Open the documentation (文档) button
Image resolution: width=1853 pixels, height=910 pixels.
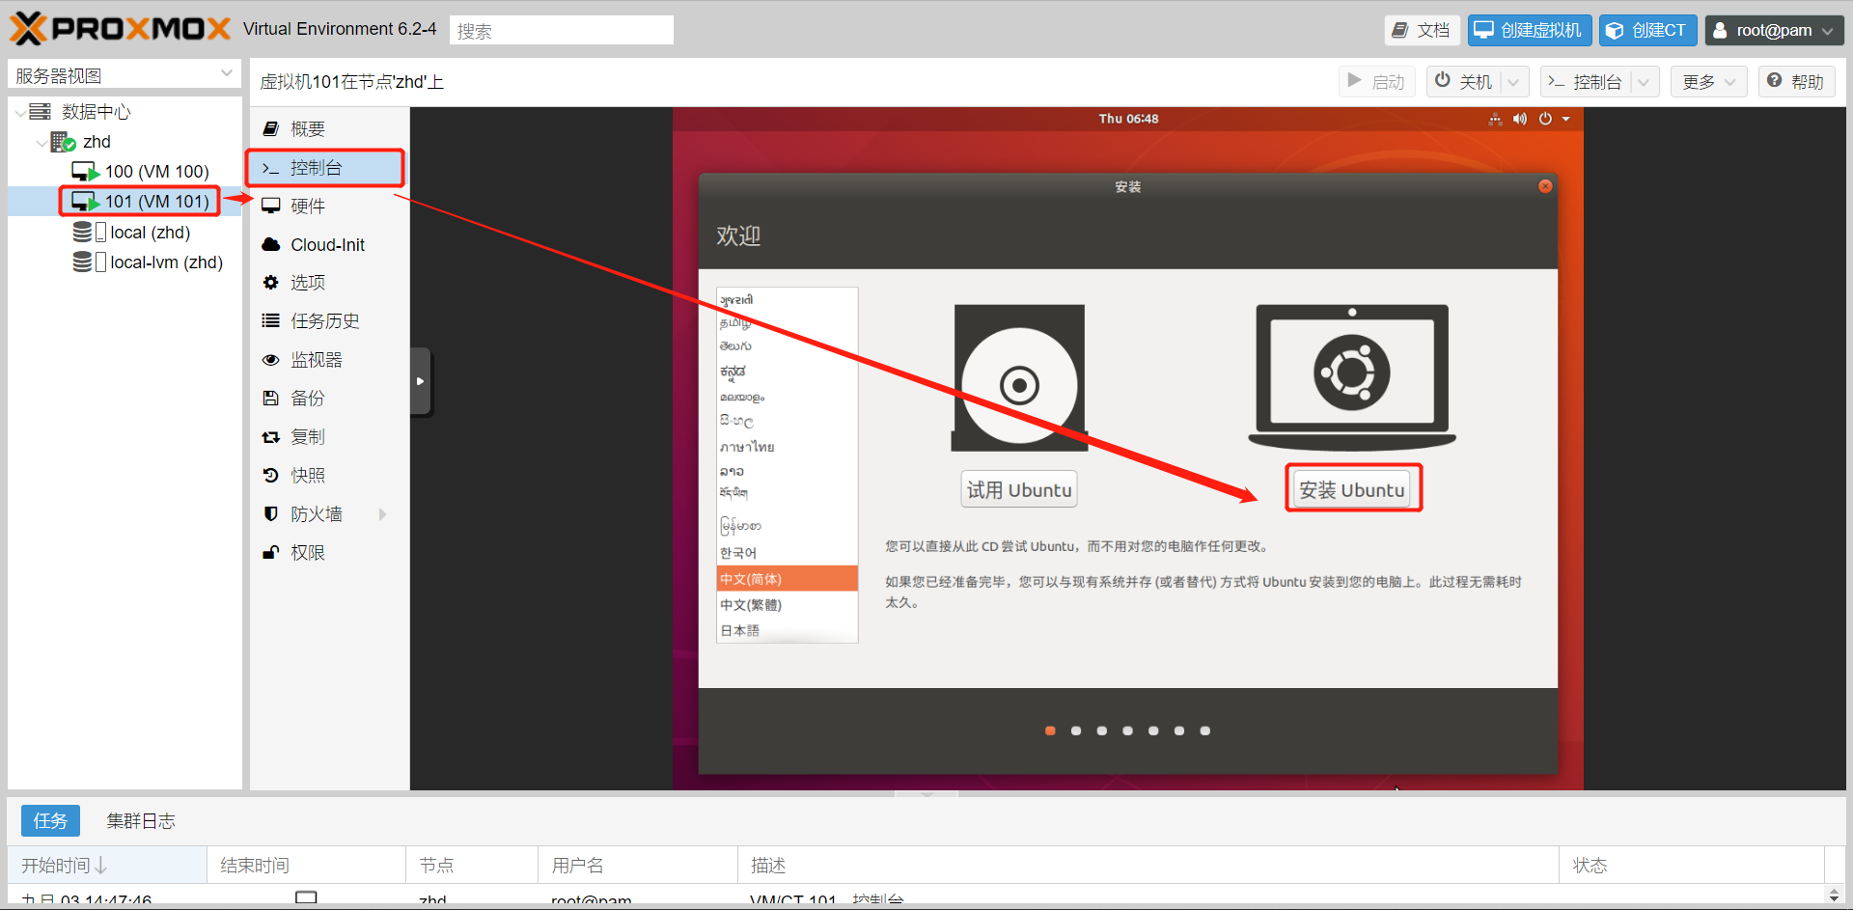(1422, 30)
